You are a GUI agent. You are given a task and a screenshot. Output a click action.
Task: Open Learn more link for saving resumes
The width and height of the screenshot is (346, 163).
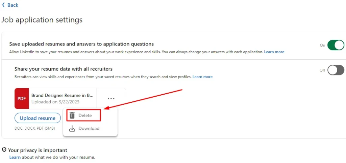pyautogui.click(x=274, y=52)
